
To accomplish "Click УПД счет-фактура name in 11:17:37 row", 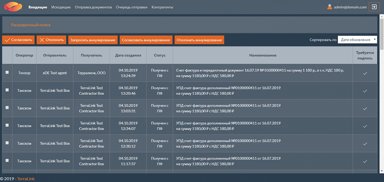I will click(x=228, y=161).
